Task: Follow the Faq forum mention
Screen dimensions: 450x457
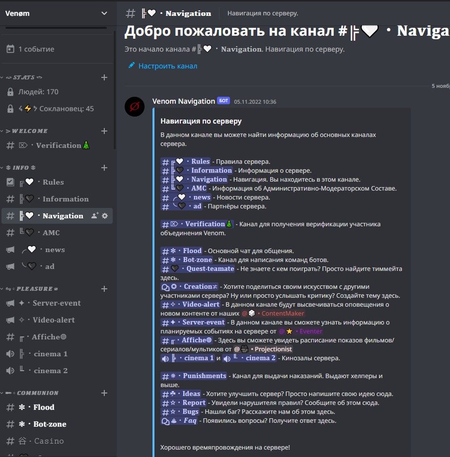Action: 179,421
